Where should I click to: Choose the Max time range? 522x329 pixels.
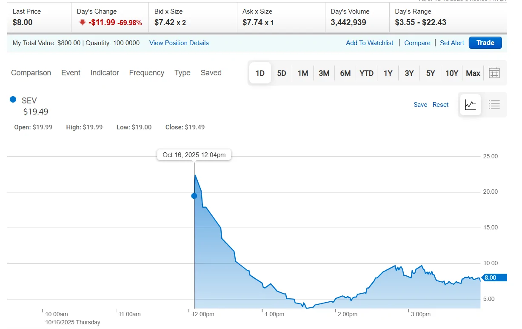coord(473,73)
